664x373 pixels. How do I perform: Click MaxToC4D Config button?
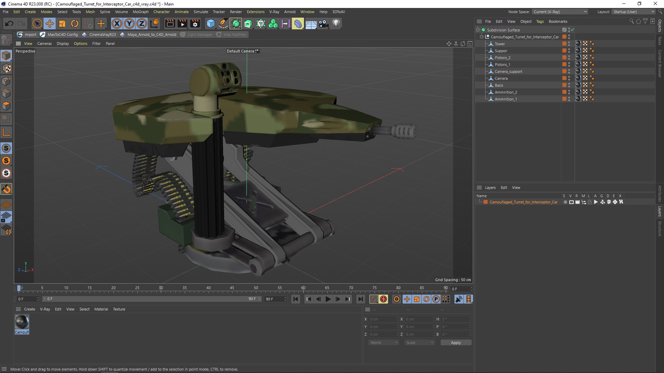(59, 35)
